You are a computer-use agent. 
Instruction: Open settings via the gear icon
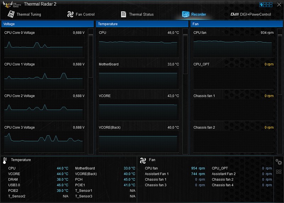(278, 162)
